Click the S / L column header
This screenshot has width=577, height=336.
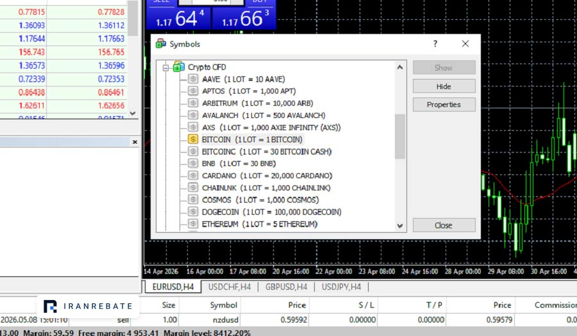[366, 305]
